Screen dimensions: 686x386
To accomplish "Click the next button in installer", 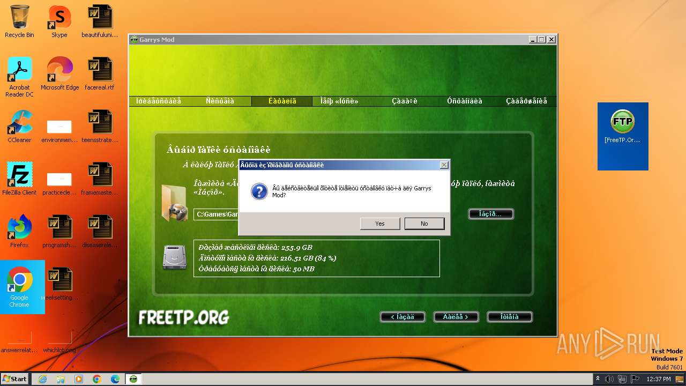I will pyautogui.click(x=456, y=317).
